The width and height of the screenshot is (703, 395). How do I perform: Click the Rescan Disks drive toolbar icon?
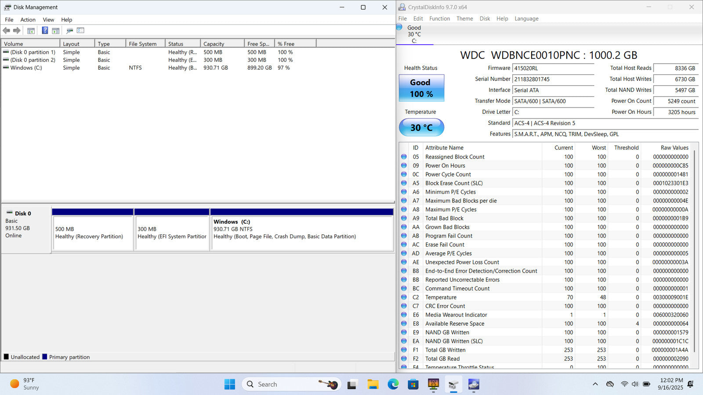coord(69,31)
